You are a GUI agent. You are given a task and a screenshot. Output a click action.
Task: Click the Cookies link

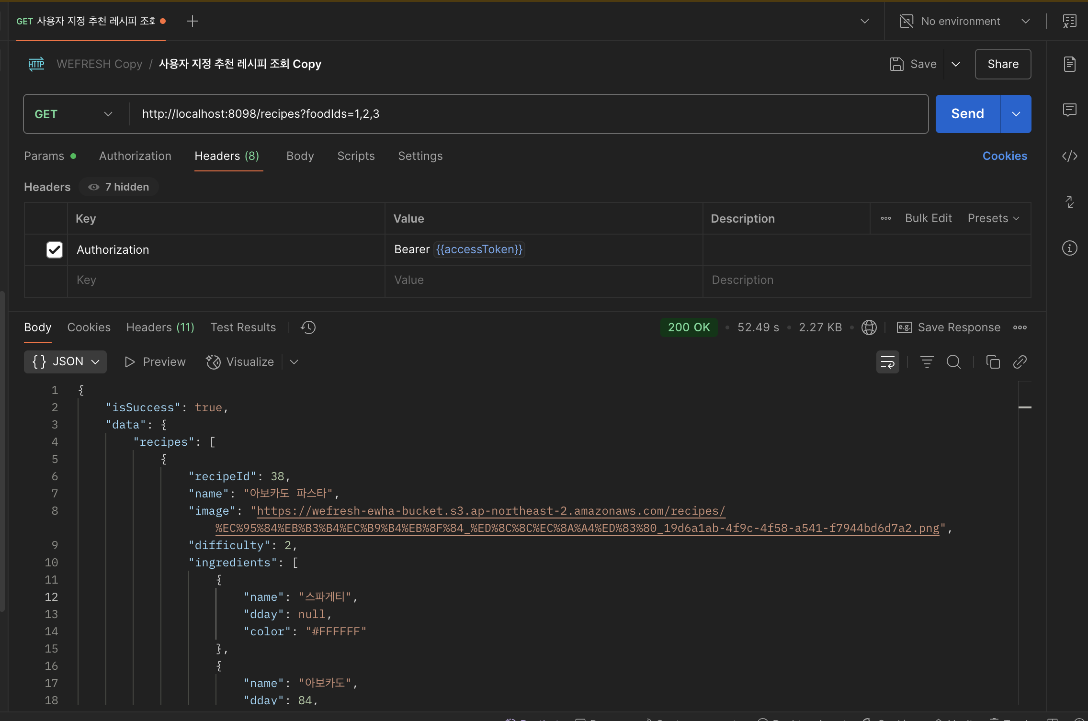pos(1004,156)
